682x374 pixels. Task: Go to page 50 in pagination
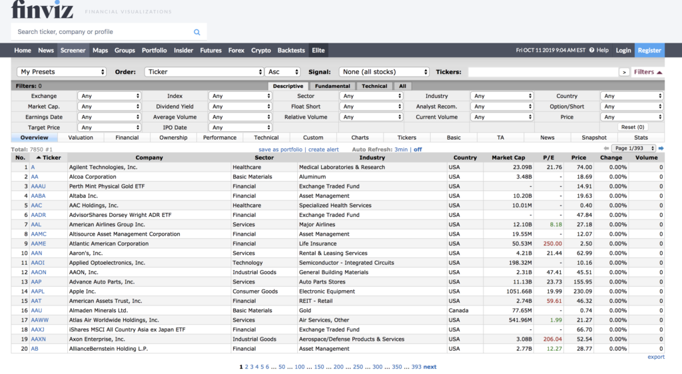coord(282,367)
